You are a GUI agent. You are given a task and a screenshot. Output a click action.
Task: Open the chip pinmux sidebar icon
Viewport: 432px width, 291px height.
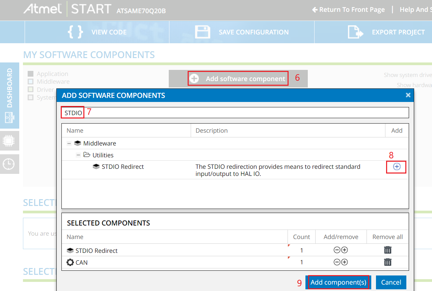[x=8, y=141]
